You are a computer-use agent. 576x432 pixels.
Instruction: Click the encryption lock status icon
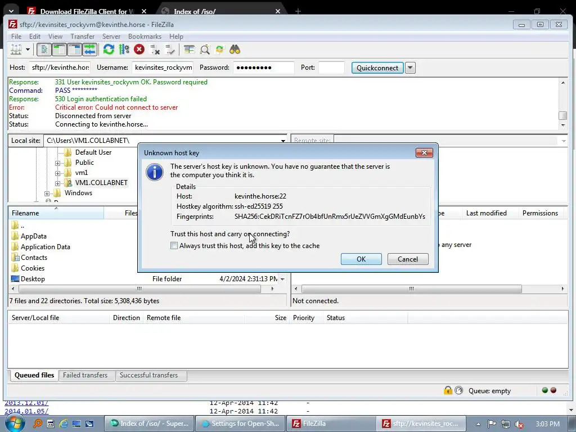tap(448, 390)
